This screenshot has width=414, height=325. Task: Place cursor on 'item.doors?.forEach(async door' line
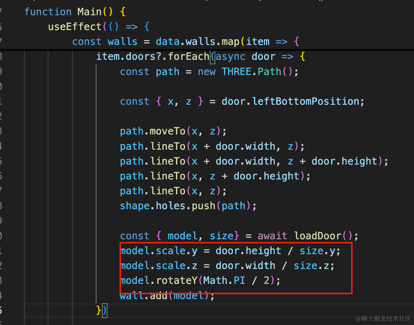pos(201,57)
